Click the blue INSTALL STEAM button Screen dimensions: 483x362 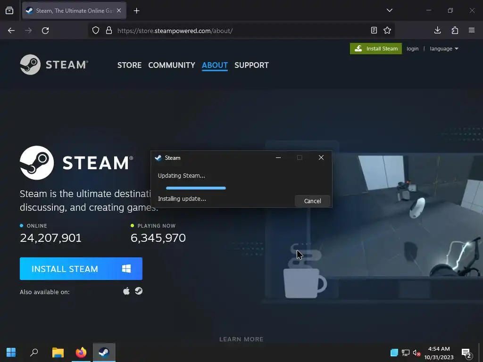tap(81, 269)
